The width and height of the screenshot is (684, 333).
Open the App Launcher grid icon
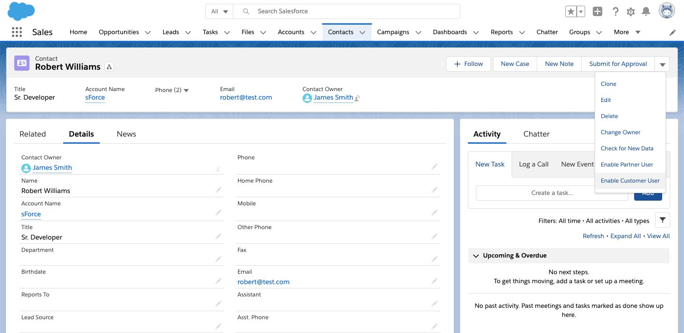pos(17,32)
